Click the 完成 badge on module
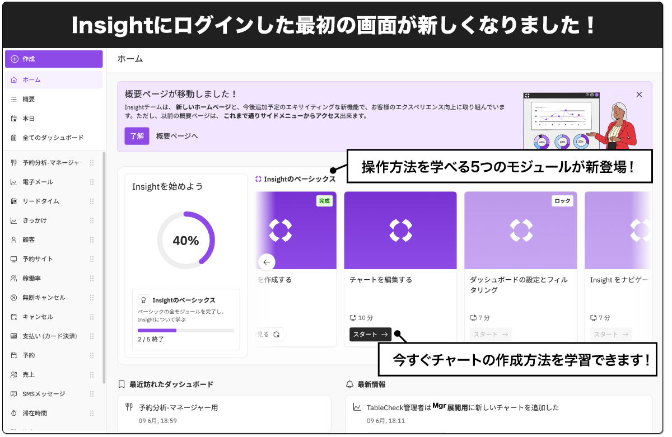 click(x=325, y=201)
